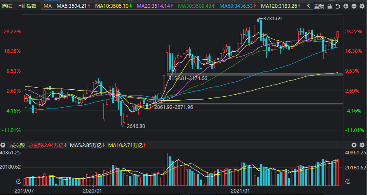Collapse MA legend with left chevron
367x195 pixels.
(x=309, y=6)
